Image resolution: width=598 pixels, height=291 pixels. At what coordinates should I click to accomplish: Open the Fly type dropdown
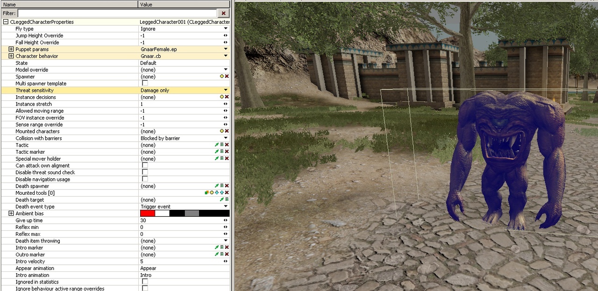coord(226,29)
